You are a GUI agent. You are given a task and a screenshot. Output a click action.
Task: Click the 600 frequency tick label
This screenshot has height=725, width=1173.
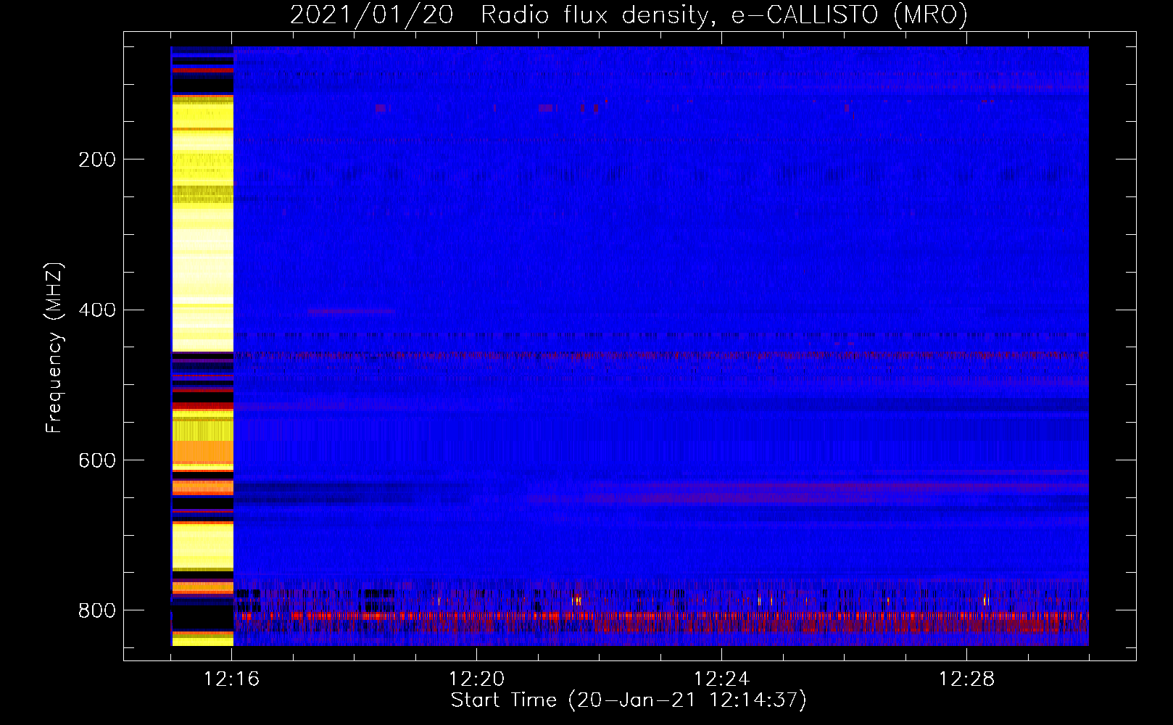[x=97, y=461]
